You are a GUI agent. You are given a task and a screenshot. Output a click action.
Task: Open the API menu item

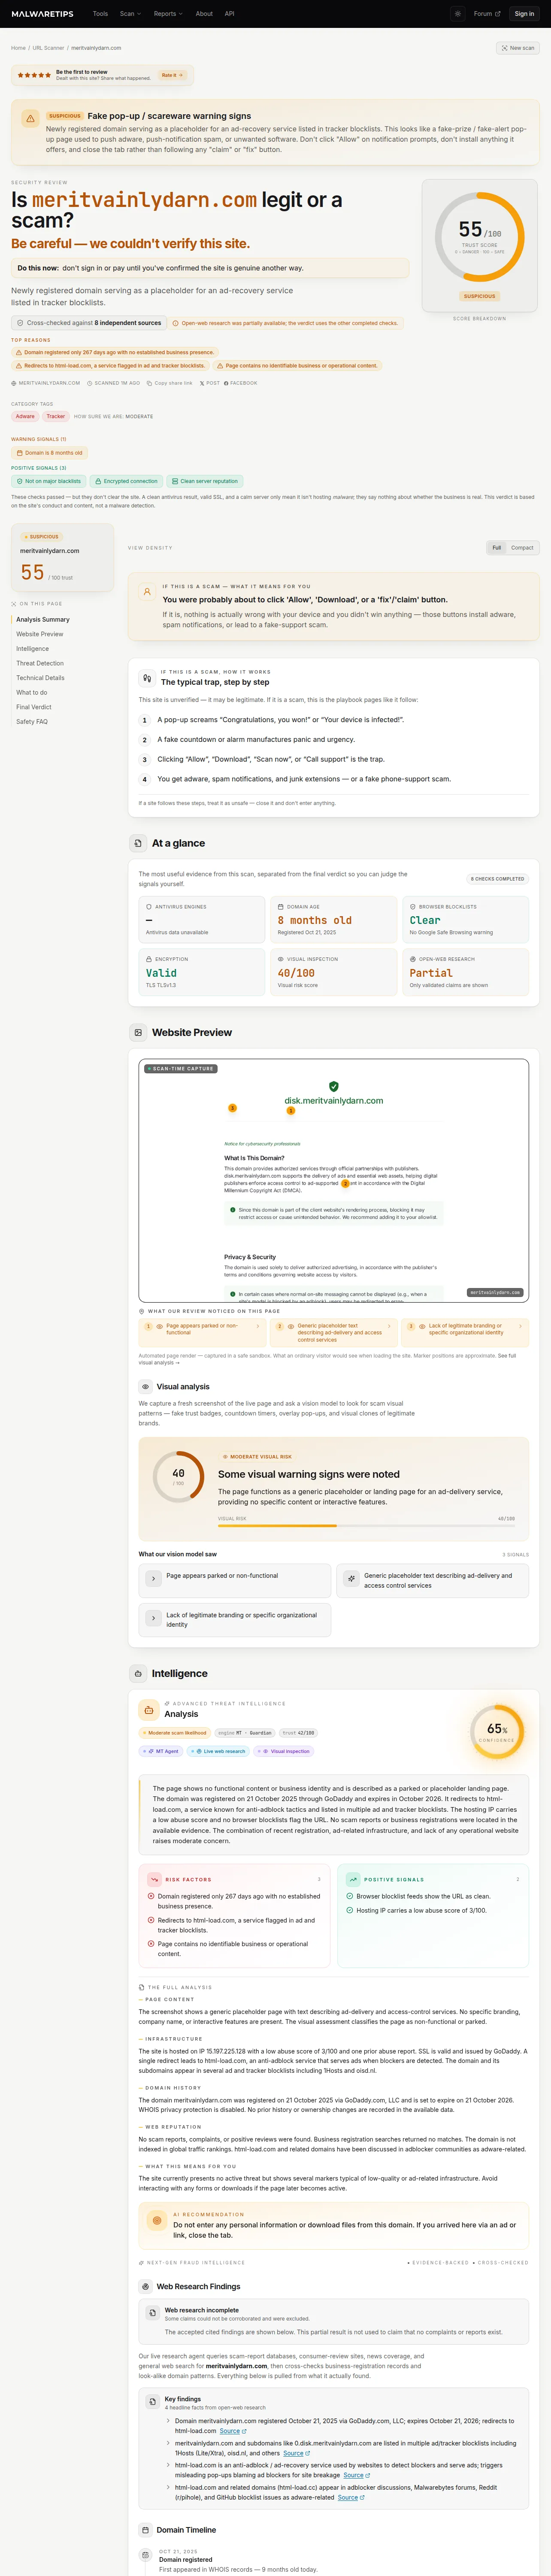229,14
